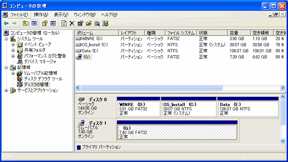Click the removable (G:) volume icon in list
This screenshot has height=162, width=288.
click(79, 57)
